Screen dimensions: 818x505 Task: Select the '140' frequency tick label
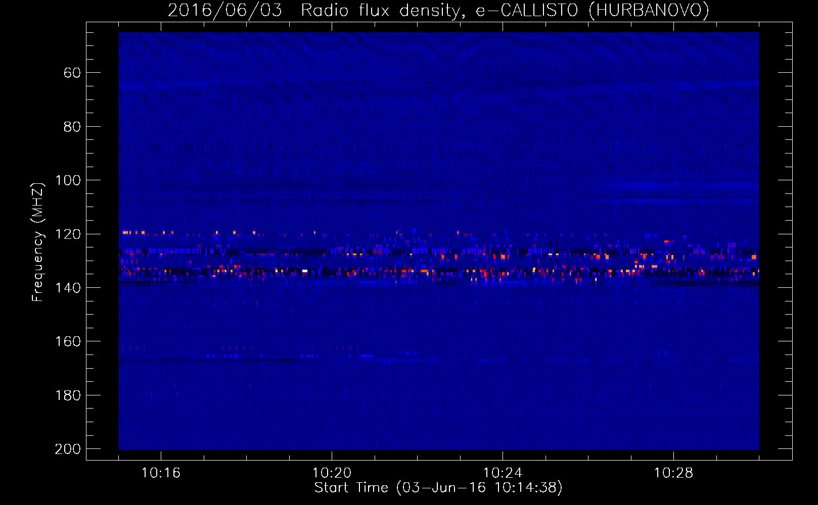click(x=68, y=288)
